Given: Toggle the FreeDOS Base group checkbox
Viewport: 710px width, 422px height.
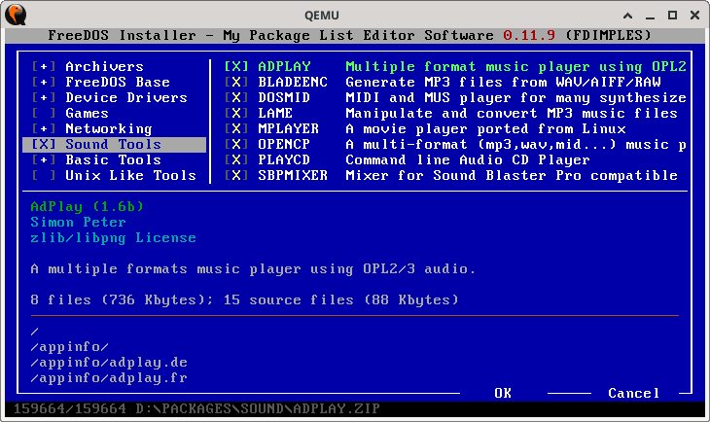Looking at the screenshot, I should tap(44, 82).
